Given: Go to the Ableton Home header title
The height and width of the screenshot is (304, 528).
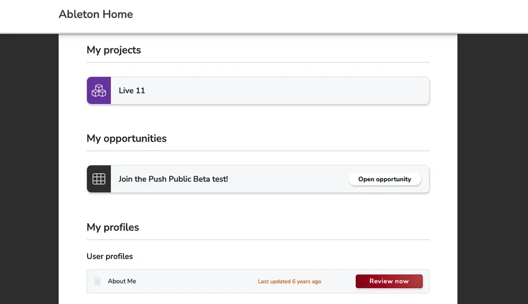Looking at the screenshot, I should [x=96, y=14].
